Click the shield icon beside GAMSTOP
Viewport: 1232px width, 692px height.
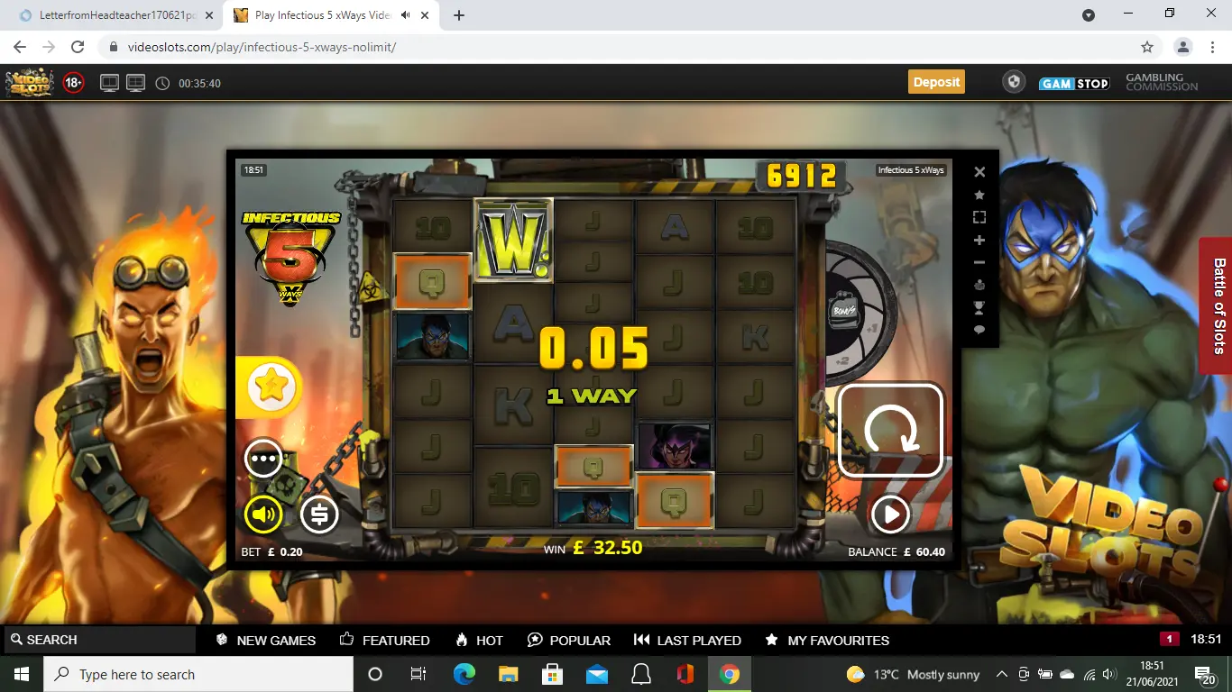[1014, 82]
